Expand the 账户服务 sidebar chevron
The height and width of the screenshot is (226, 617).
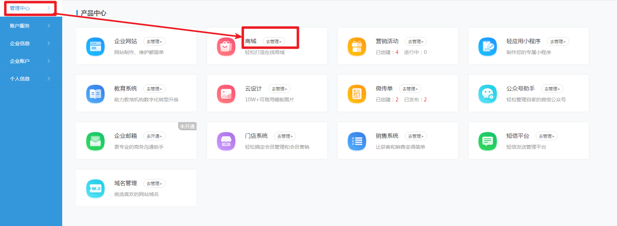point(49,25)
